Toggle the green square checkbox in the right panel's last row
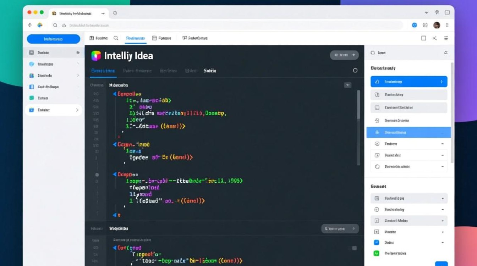Image resolution: width=477 pixels, height=266 pixels. (377, 253)
